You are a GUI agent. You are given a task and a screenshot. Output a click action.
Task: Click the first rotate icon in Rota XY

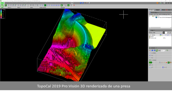(x=9, y=5)
